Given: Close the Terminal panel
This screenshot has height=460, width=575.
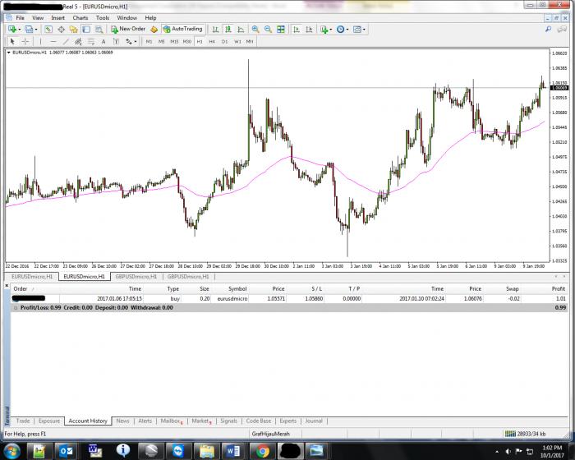Looking at the screenshot, I should pos(7,285).
